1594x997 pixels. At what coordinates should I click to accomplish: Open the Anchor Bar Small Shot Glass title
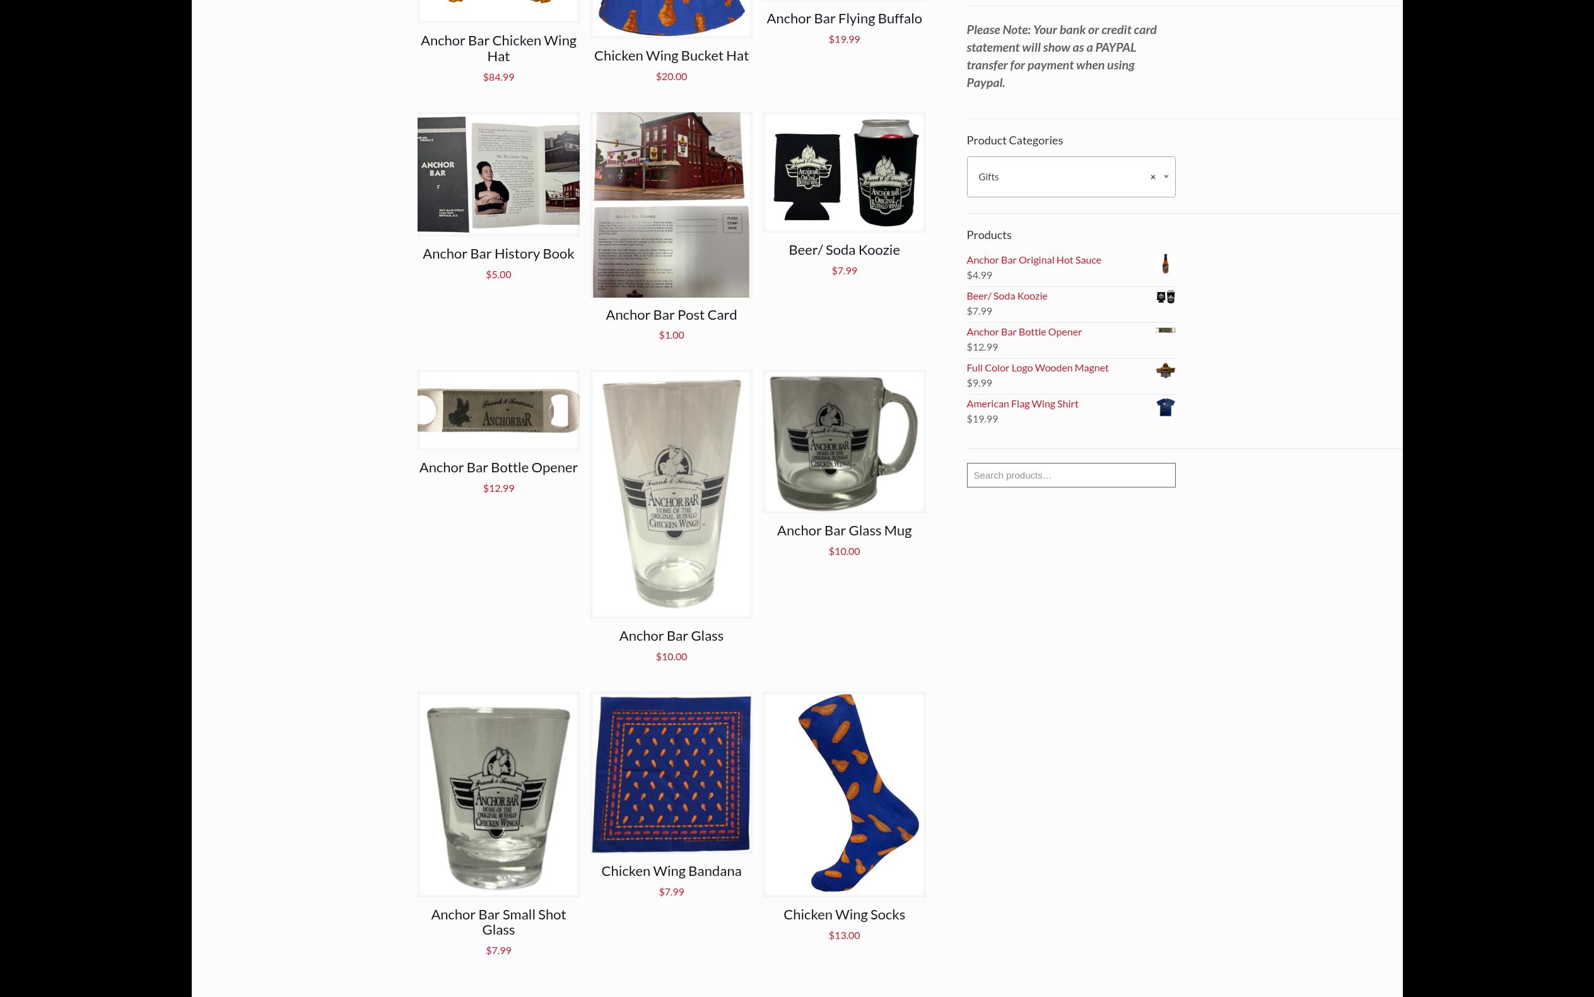[x=498, y=922]
